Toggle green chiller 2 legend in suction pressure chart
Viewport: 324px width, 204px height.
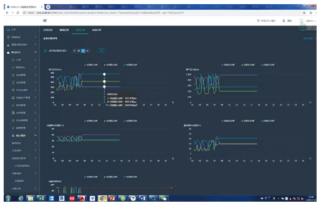(x=110, y=65)
